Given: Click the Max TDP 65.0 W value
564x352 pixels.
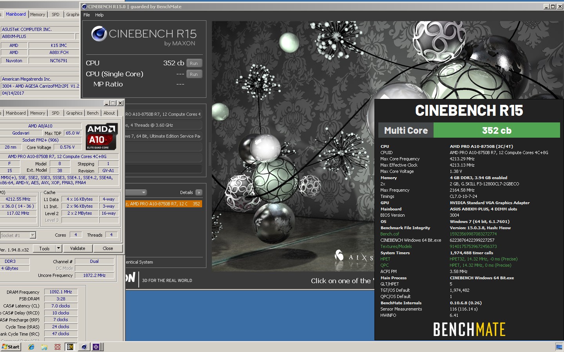Looking at the screenshot, I should click(x=72, y=133).
